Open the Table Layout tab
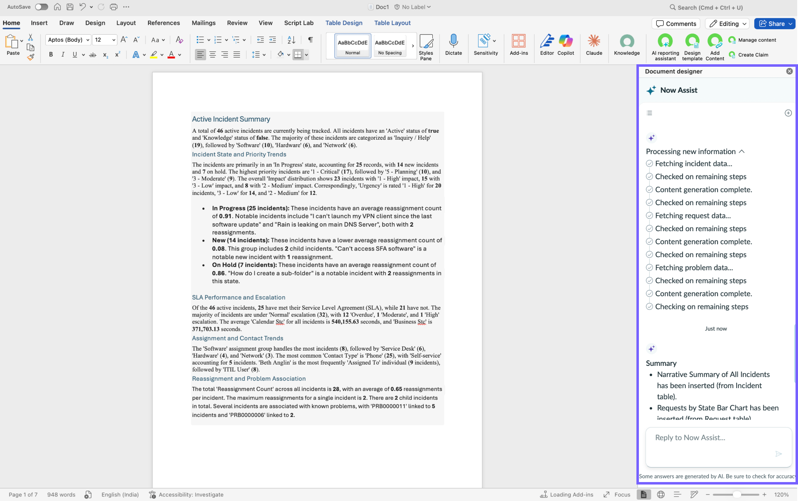 (x=392, y=23)
